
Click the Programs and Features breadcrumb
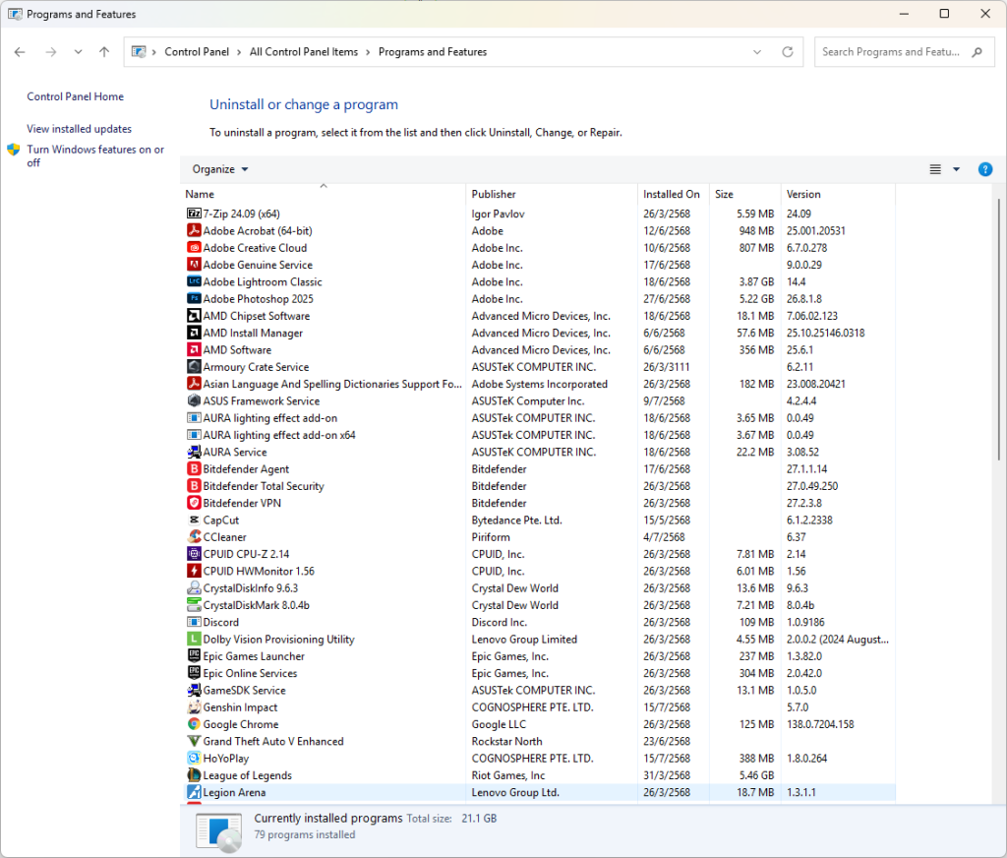click(433, 52)
